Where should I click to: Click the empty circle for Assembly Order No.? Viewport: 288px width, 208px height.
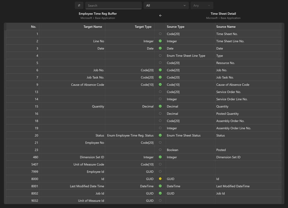coord(160,121)
